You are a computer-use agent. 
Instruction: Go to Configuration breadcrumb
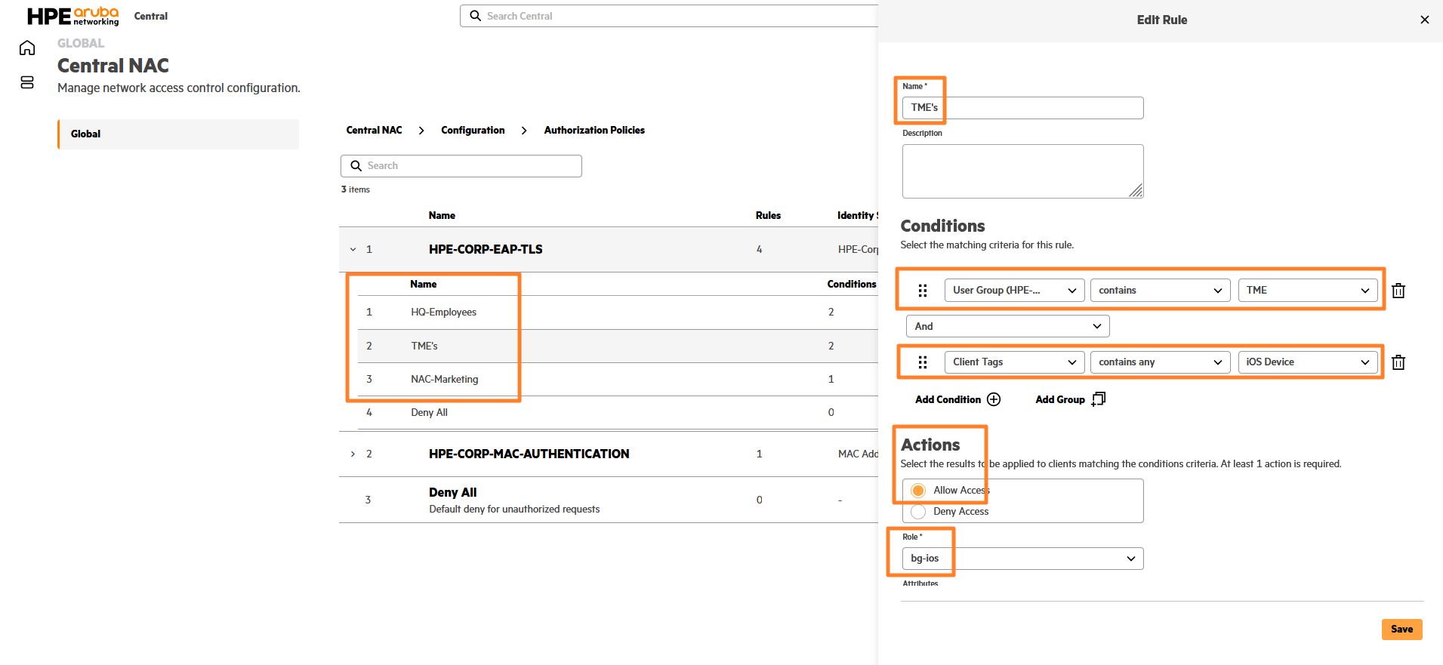point(473,131)
